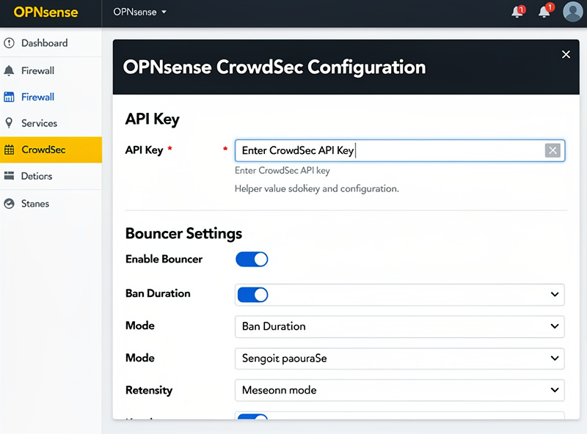Viewport: 587px width, 434px height.
Task: Click into the API Key input field
Action: 399,150
